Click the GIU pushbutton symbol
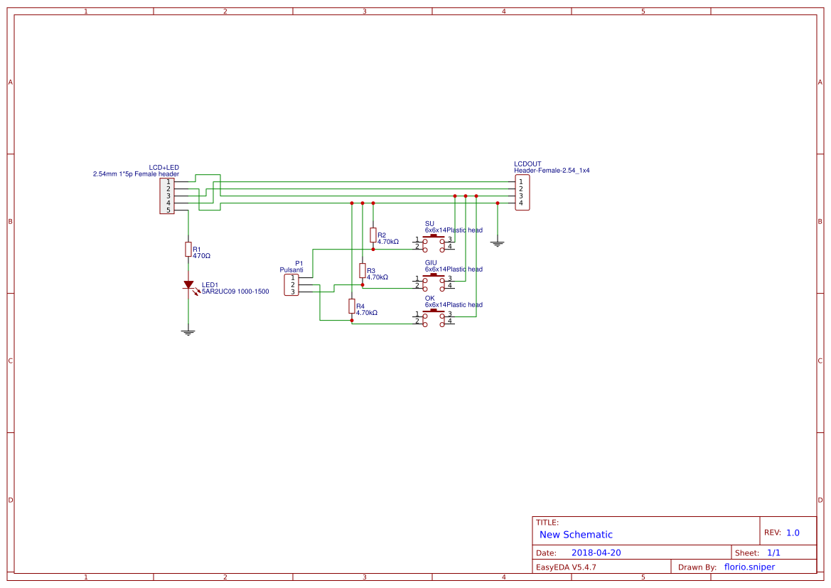 (434, 282)
